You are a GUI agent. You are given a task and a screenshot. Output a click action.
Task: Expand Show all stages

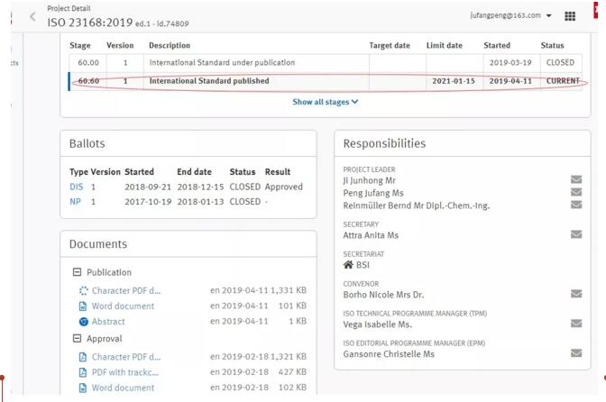(x=325, y=102)
